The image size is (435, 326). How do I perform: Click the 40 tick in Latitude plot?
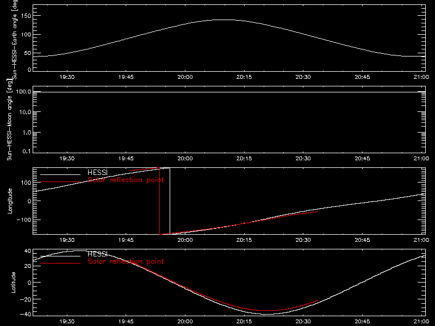28,251
